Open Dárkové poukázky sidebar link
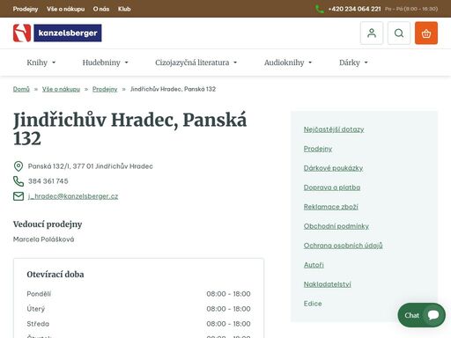The image size is (451, 338). [333, 168]
